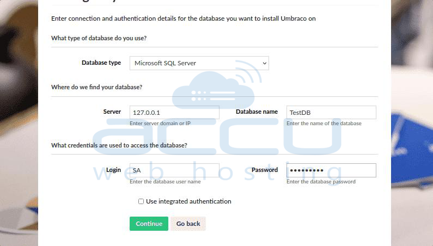The image size is (433, 246).
Task: Open the Database type dropdown
Action: 199,63
